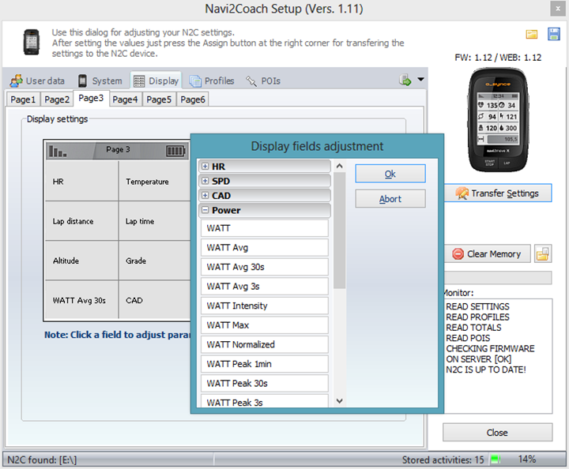Open dropdown arrow right of tab bar
Screen dimensions: 569x469
pyautogui.click(x=420, y=79)
